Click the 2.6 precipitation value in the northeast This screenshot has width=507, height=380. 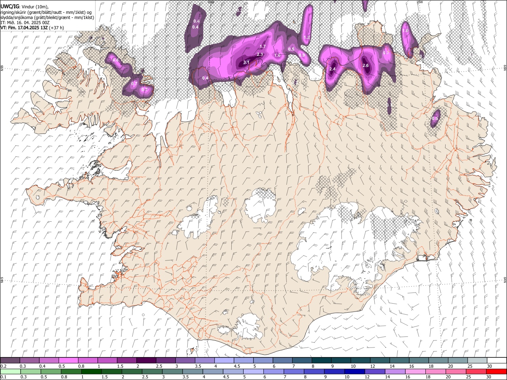tap(366, 66)
